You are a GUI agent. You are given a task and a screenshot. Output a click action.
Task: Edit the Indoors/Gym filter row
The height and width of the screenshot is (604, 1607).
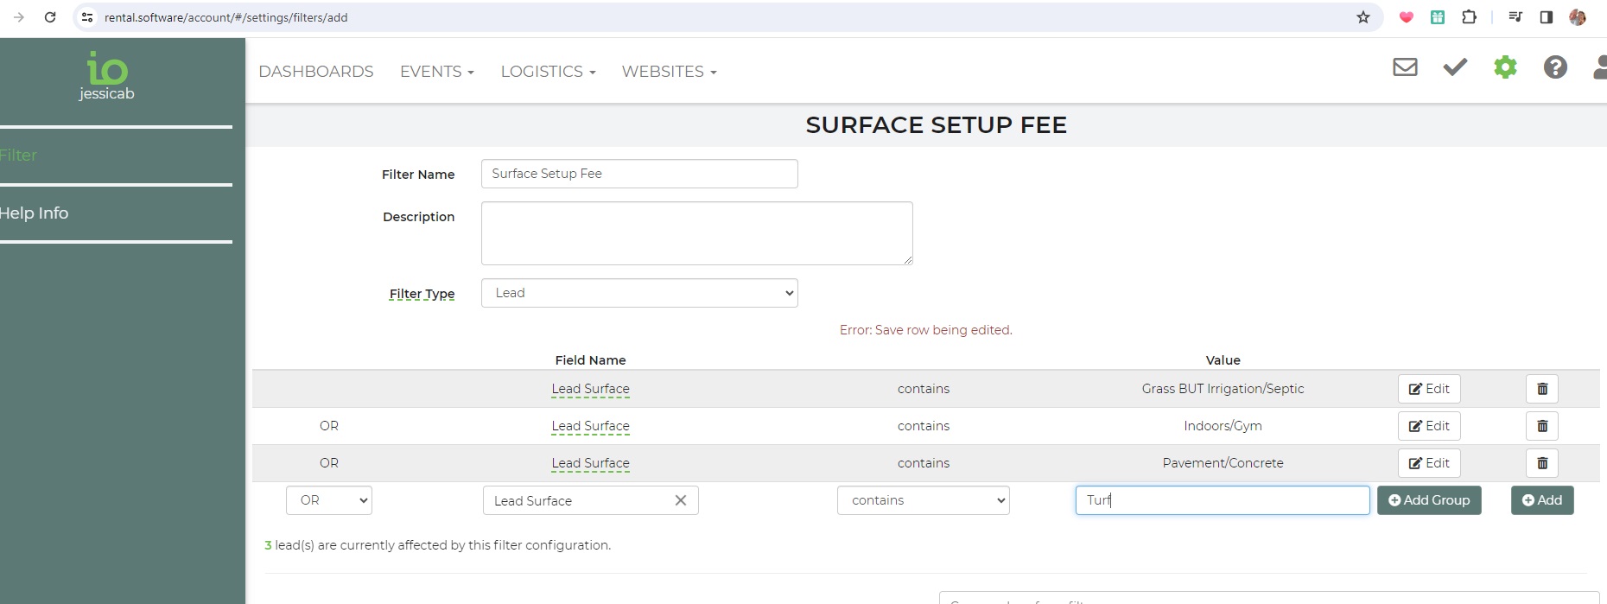[x=1429, y=426]
